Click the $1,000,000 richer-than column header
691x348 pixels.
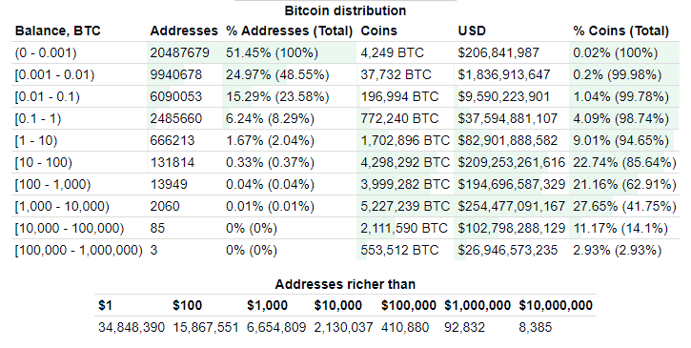[x=478, y=305]
